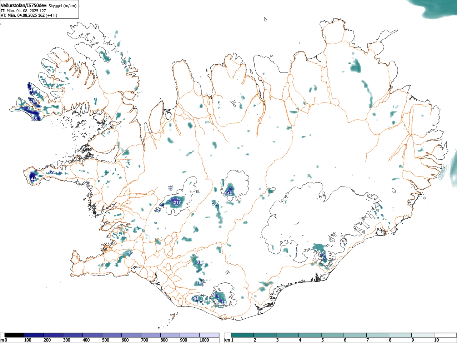457x343 pixels.
Task: Click the 'km' unit label of legend
Action: coord(227,340)
